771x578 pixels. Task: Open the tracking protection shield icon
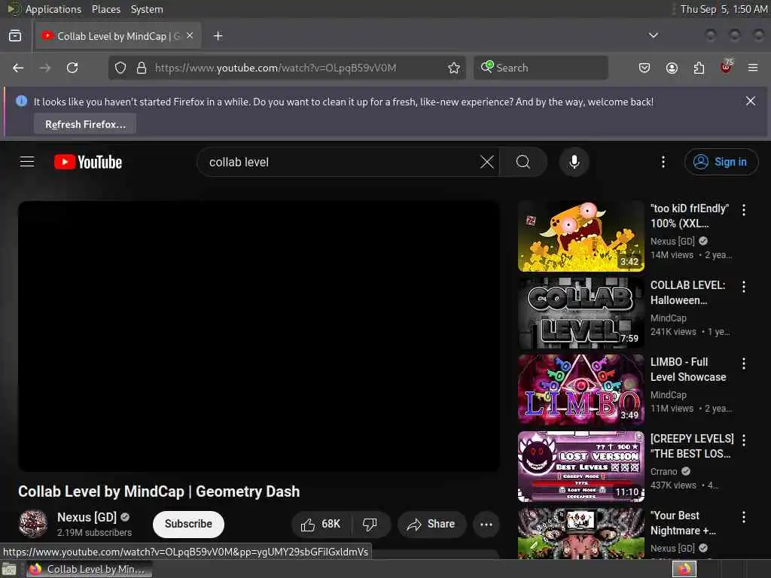click(x=120, y=68)
